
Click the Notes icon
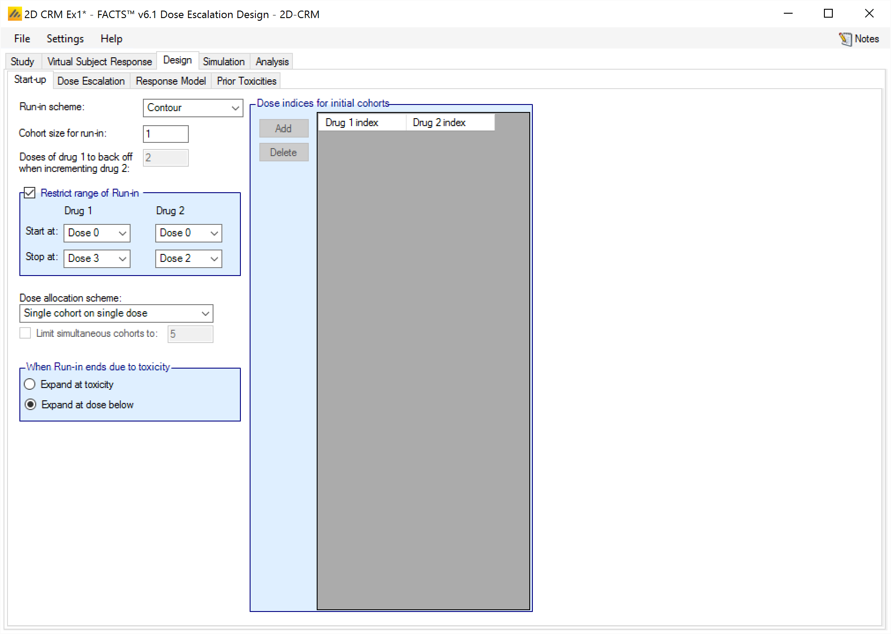[845, 39]
